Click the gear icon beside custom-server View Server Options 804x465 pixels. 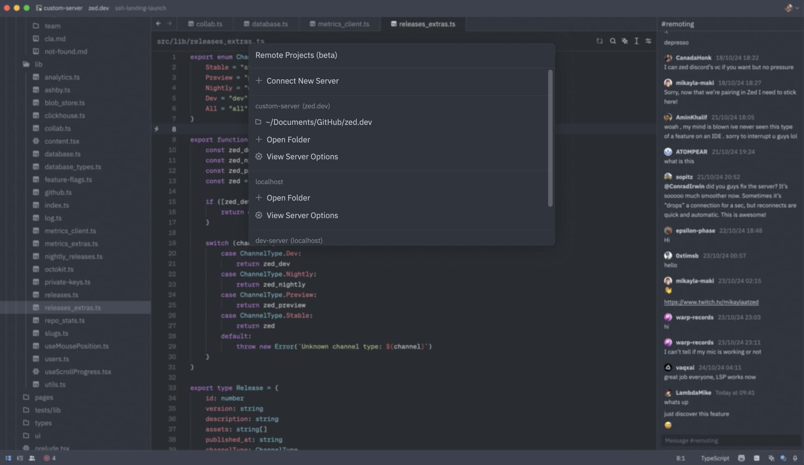click(259, 157)
